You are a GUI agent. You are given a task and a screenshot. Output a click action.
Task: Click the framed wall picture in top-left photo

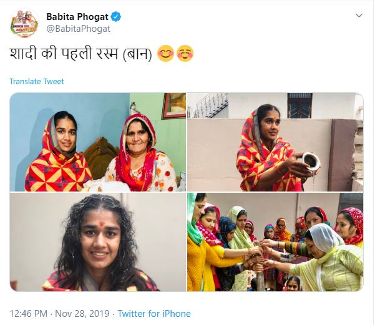tap(173, 105)
